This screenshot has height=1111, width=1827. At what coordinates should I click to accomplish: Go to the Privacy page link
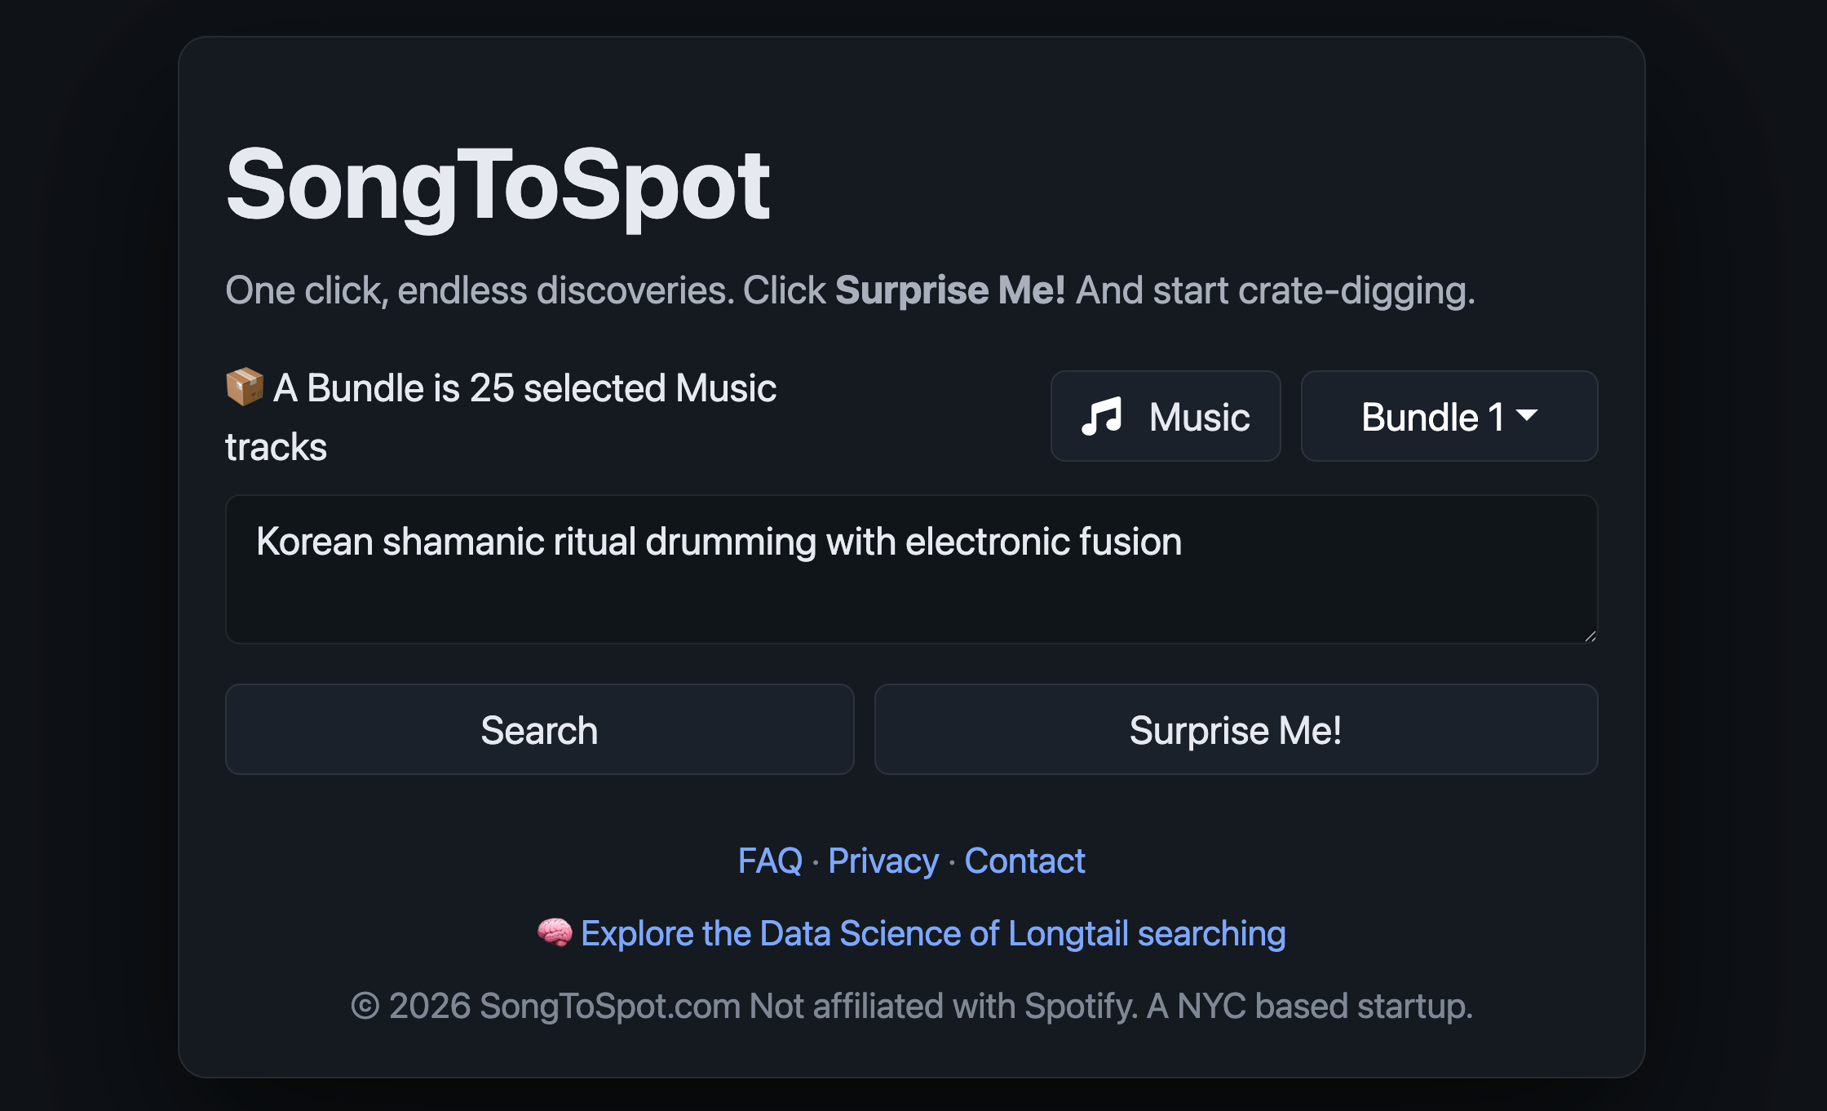pyautogui.click(x=883, y=861)
